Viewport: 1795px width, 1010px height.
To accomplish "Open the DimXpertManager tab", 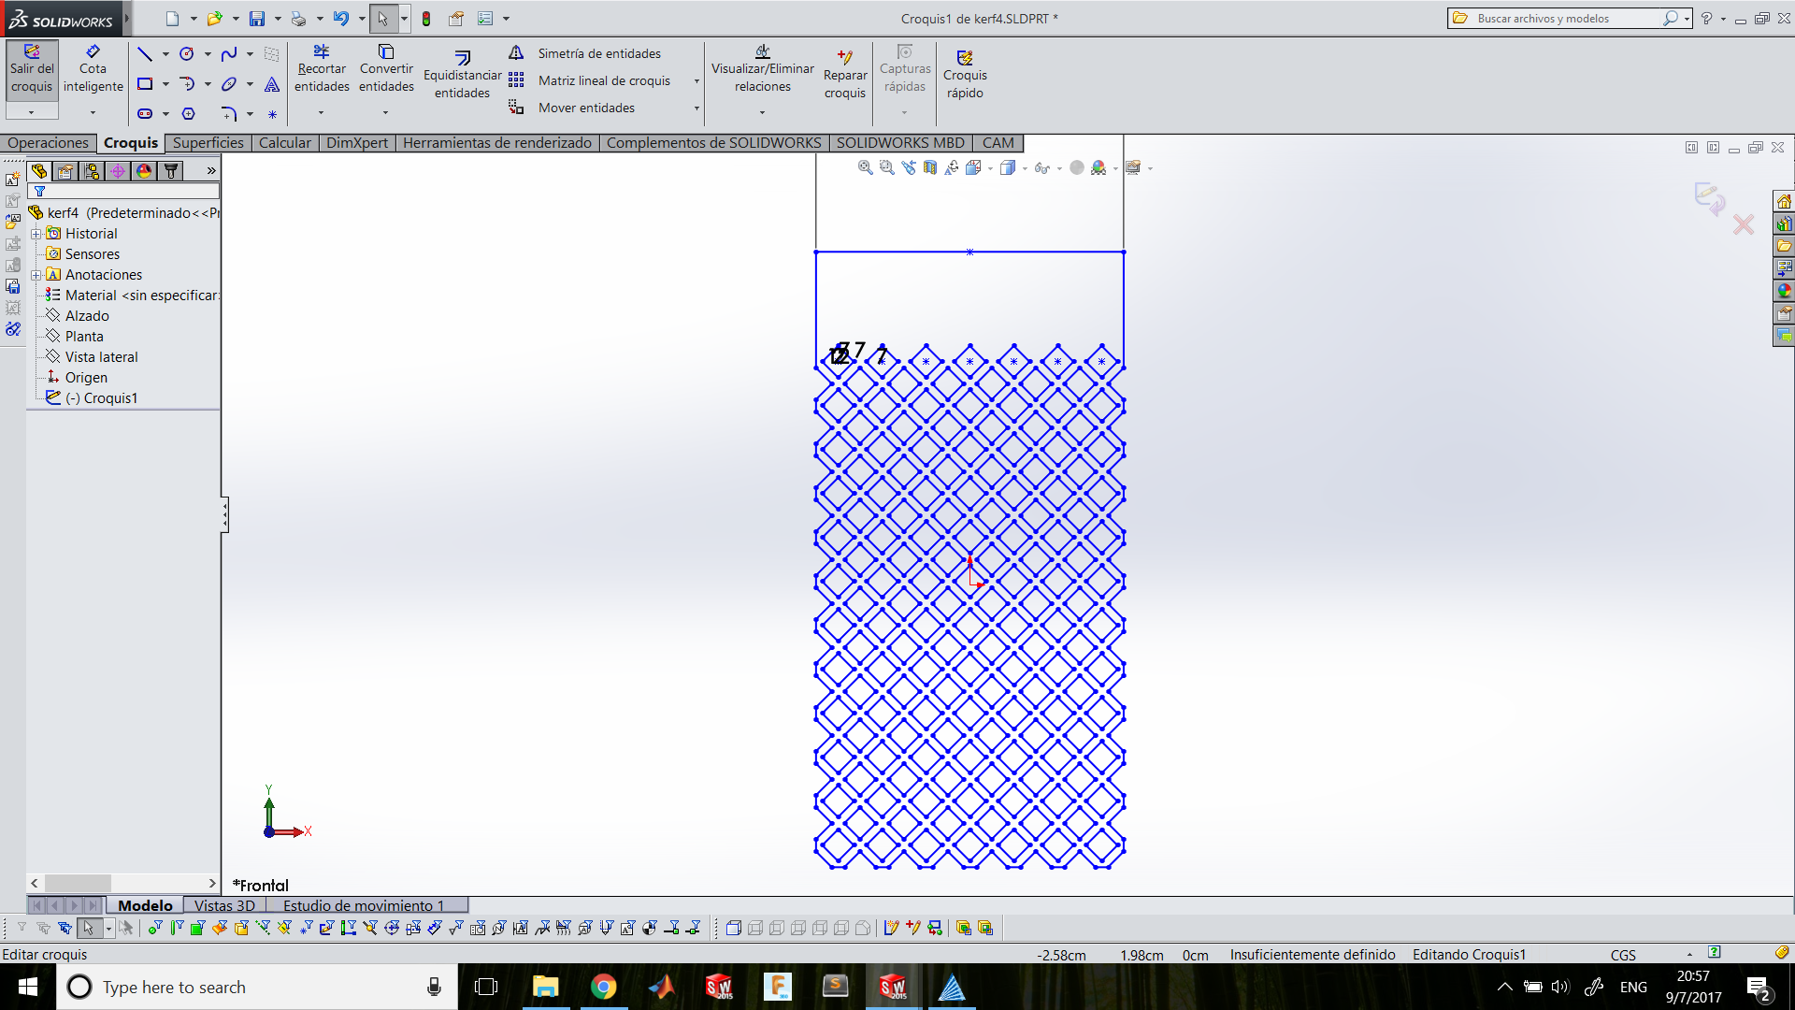I will [x=118, y=171].
